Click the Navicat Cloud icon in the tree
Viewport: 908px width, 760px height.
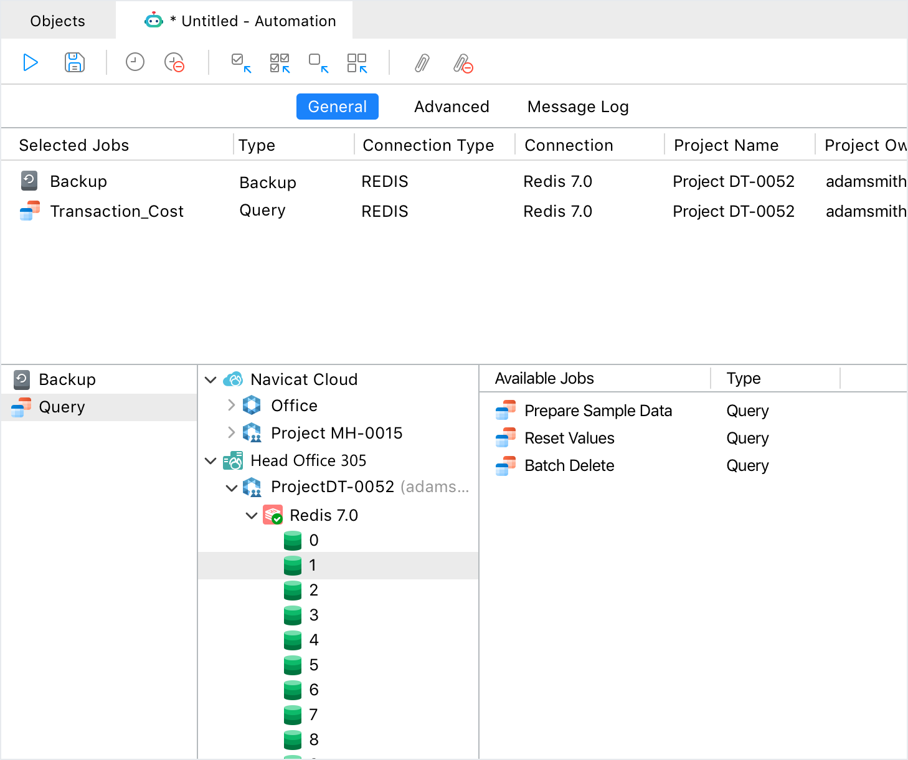point(233,379)
